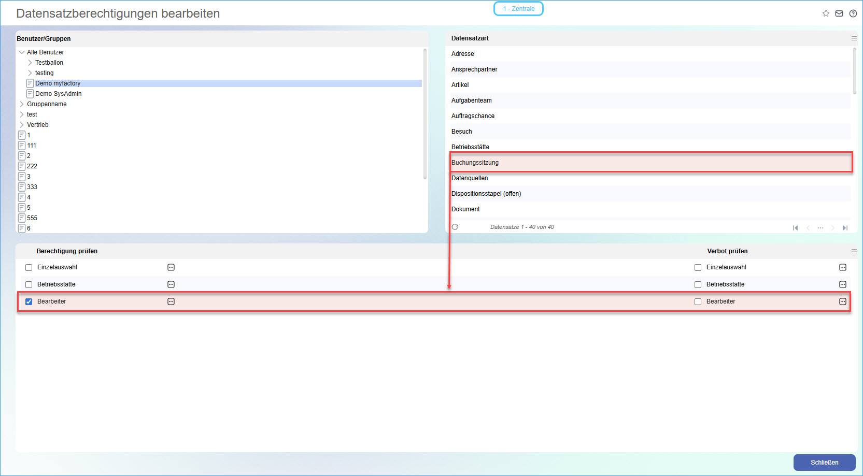Open details button beside right Einzelauswahl
Image resolution: width=863 pixels, height=476 pixels.
842,267
